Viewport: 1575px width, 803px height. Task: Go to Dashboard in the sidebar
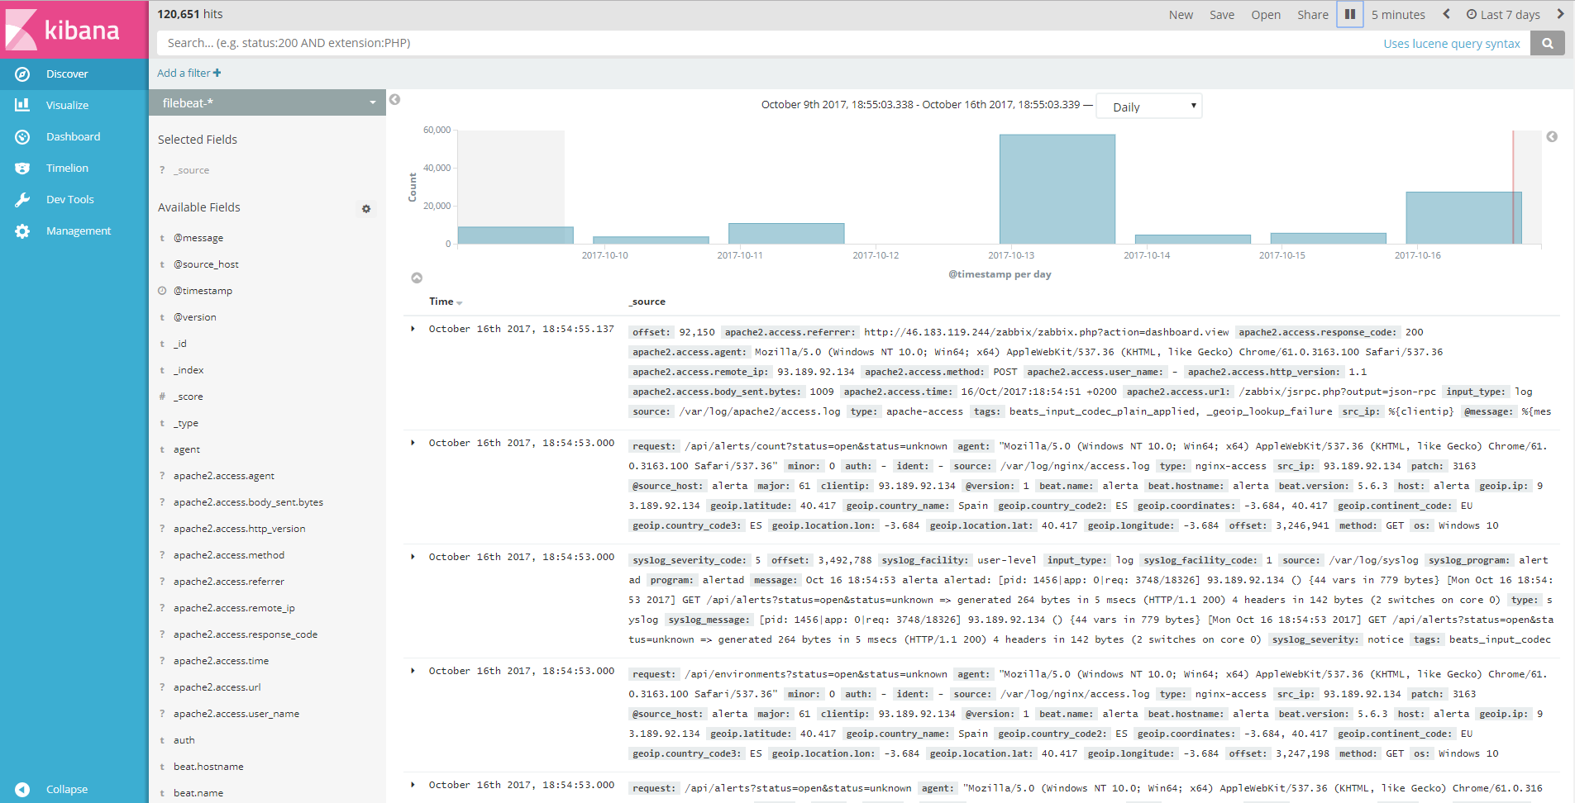74,137
